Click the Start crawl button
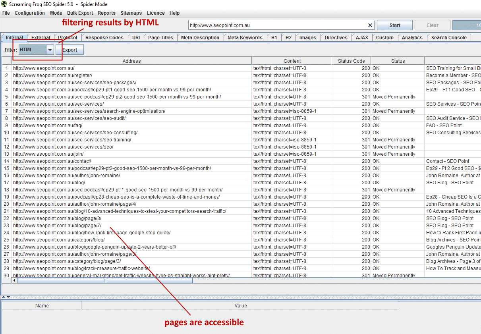Viewport: 481px width, 334px height. click(x=395, y=25)
